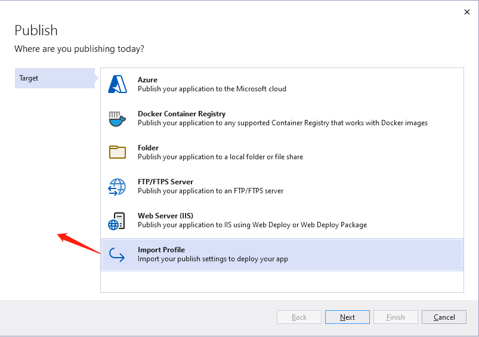
Task: Choose Docker Container Registry option
Action: tap(181, 114)
